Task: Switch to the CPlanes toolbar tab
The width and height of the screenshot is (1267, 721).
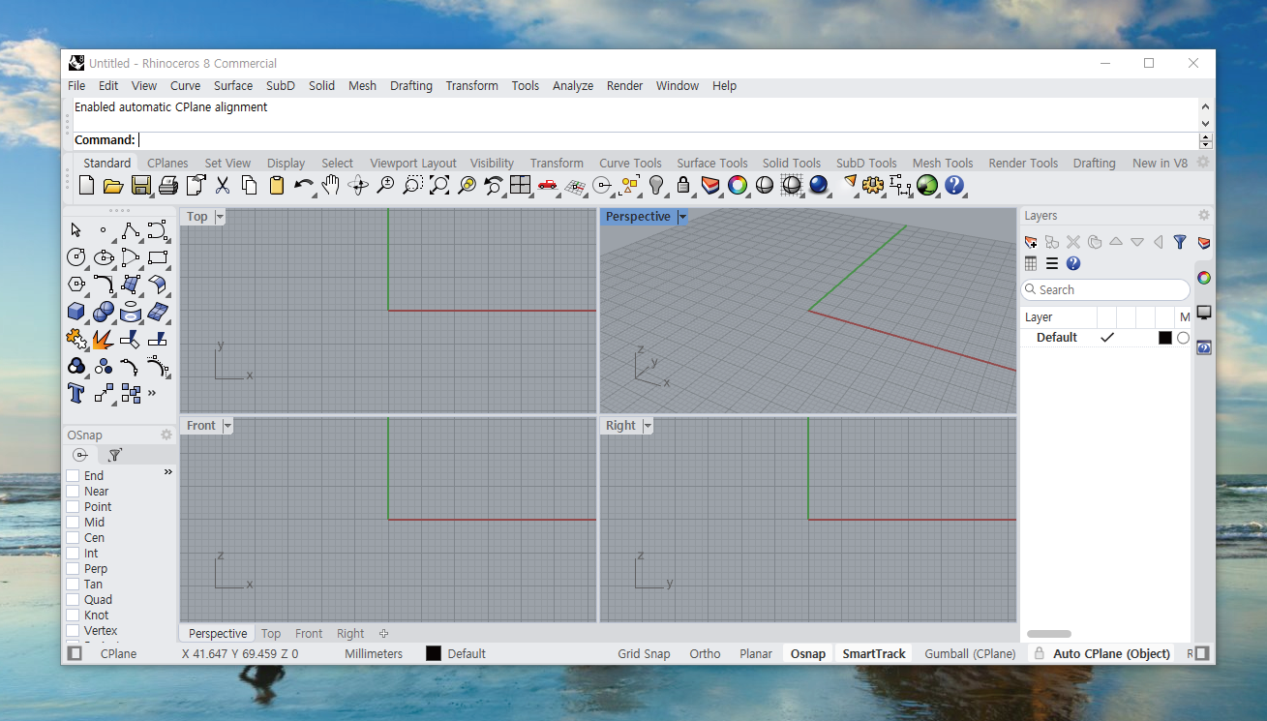Action: pos(167,164)
